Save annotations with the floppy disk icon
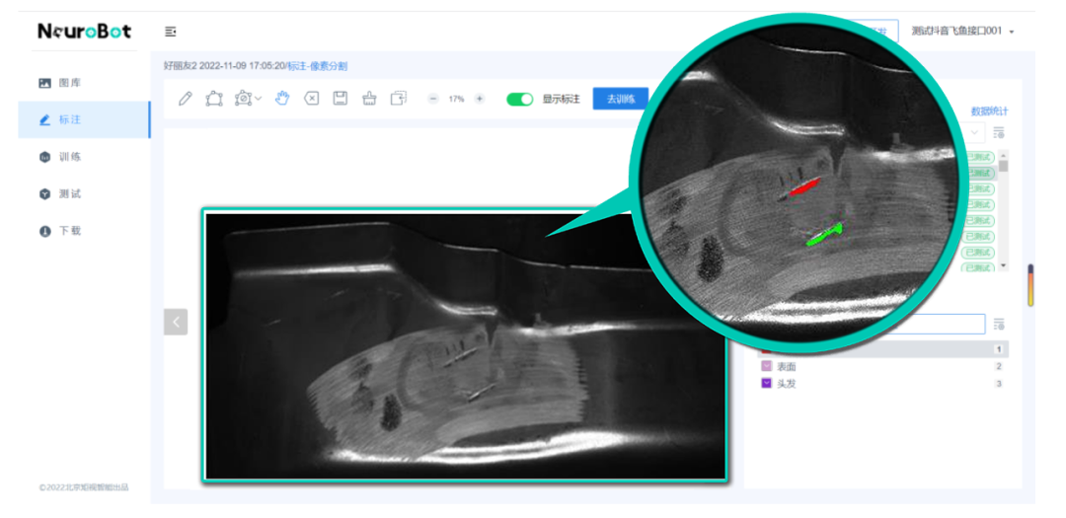The image size is (1066, 518). (340, 99)
